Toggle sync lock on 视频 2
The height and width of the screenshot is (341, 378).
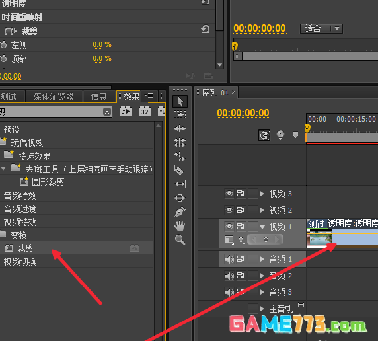241,210
